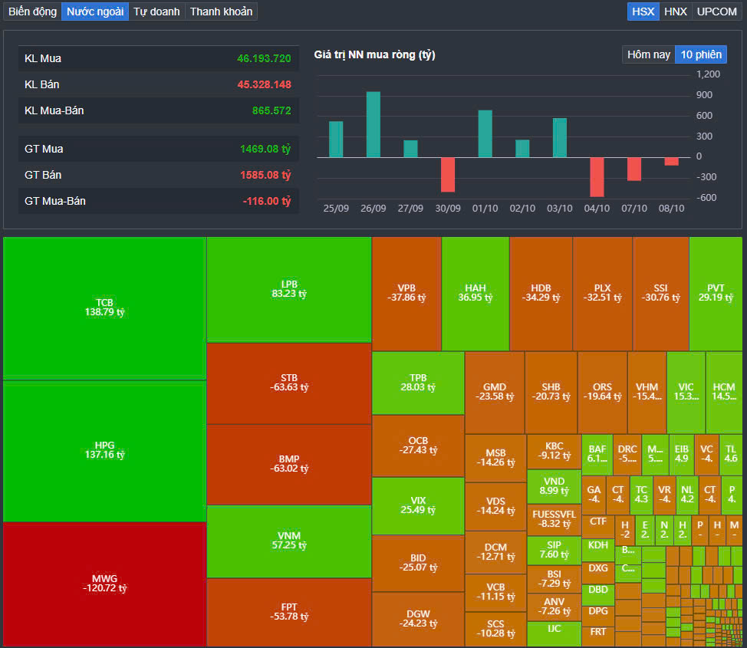Select the SCS treemap tile
The width and height of the screenshot is (747, 648).
click(x=495, y=629)
